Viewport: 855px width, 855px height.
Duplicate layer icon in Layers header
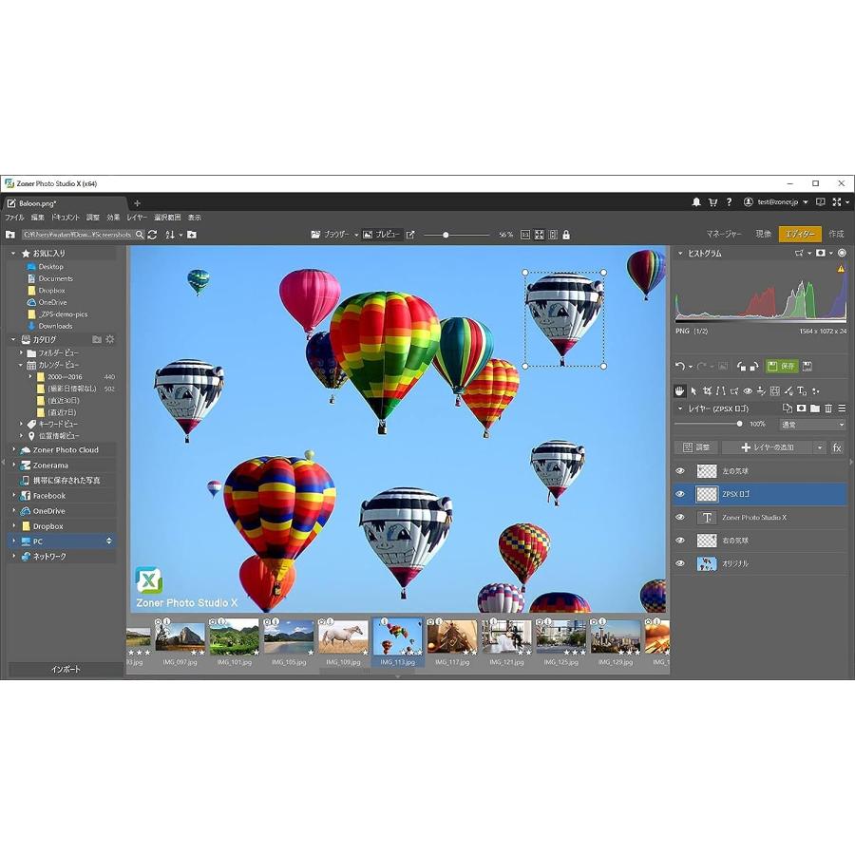pyautogui.click(x=788, y=408)
